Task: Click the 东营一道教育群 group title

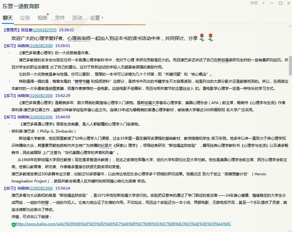Action: tap(21, 6)
